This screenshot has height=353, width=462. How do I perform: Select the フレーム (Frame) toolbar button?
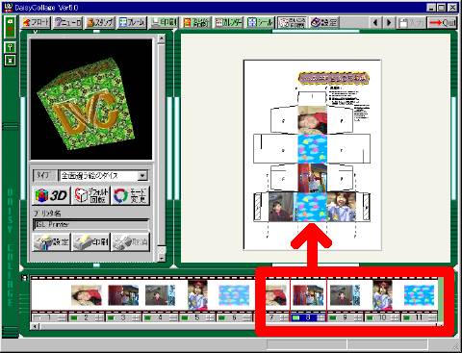point(133,22)
